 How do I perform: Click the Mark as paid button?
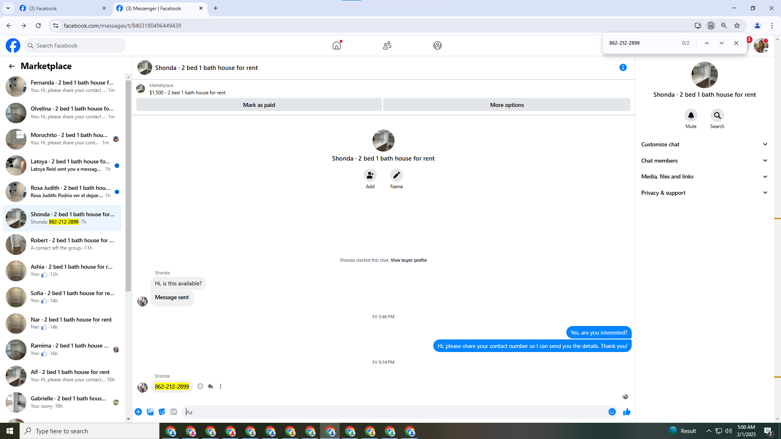pyautogui.click(x=259, y=105)
